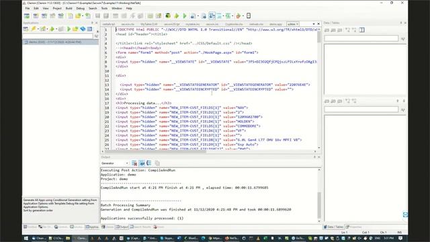Click the filter button beside lower Data / Tables search

(x=403, y=110)
